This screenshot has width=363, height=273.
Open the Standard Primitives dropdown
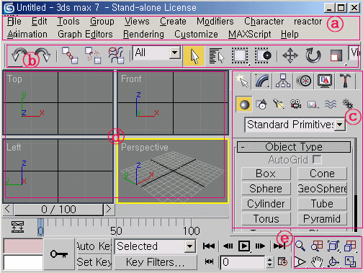coord(295,125)
